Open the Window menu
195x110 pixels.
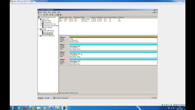54,12
